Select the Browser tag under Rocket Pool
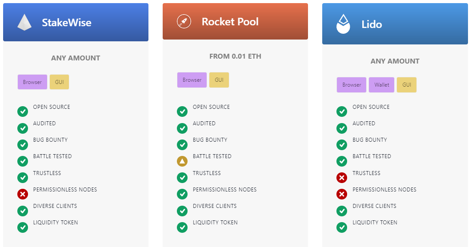Viewport: 472px width, 247px height. point(192,80)
